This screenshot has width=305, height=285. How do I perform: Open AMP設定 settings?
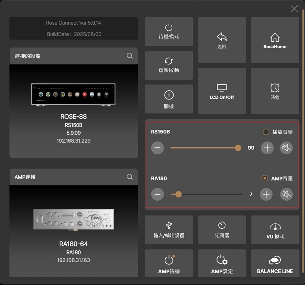point(222,263)
